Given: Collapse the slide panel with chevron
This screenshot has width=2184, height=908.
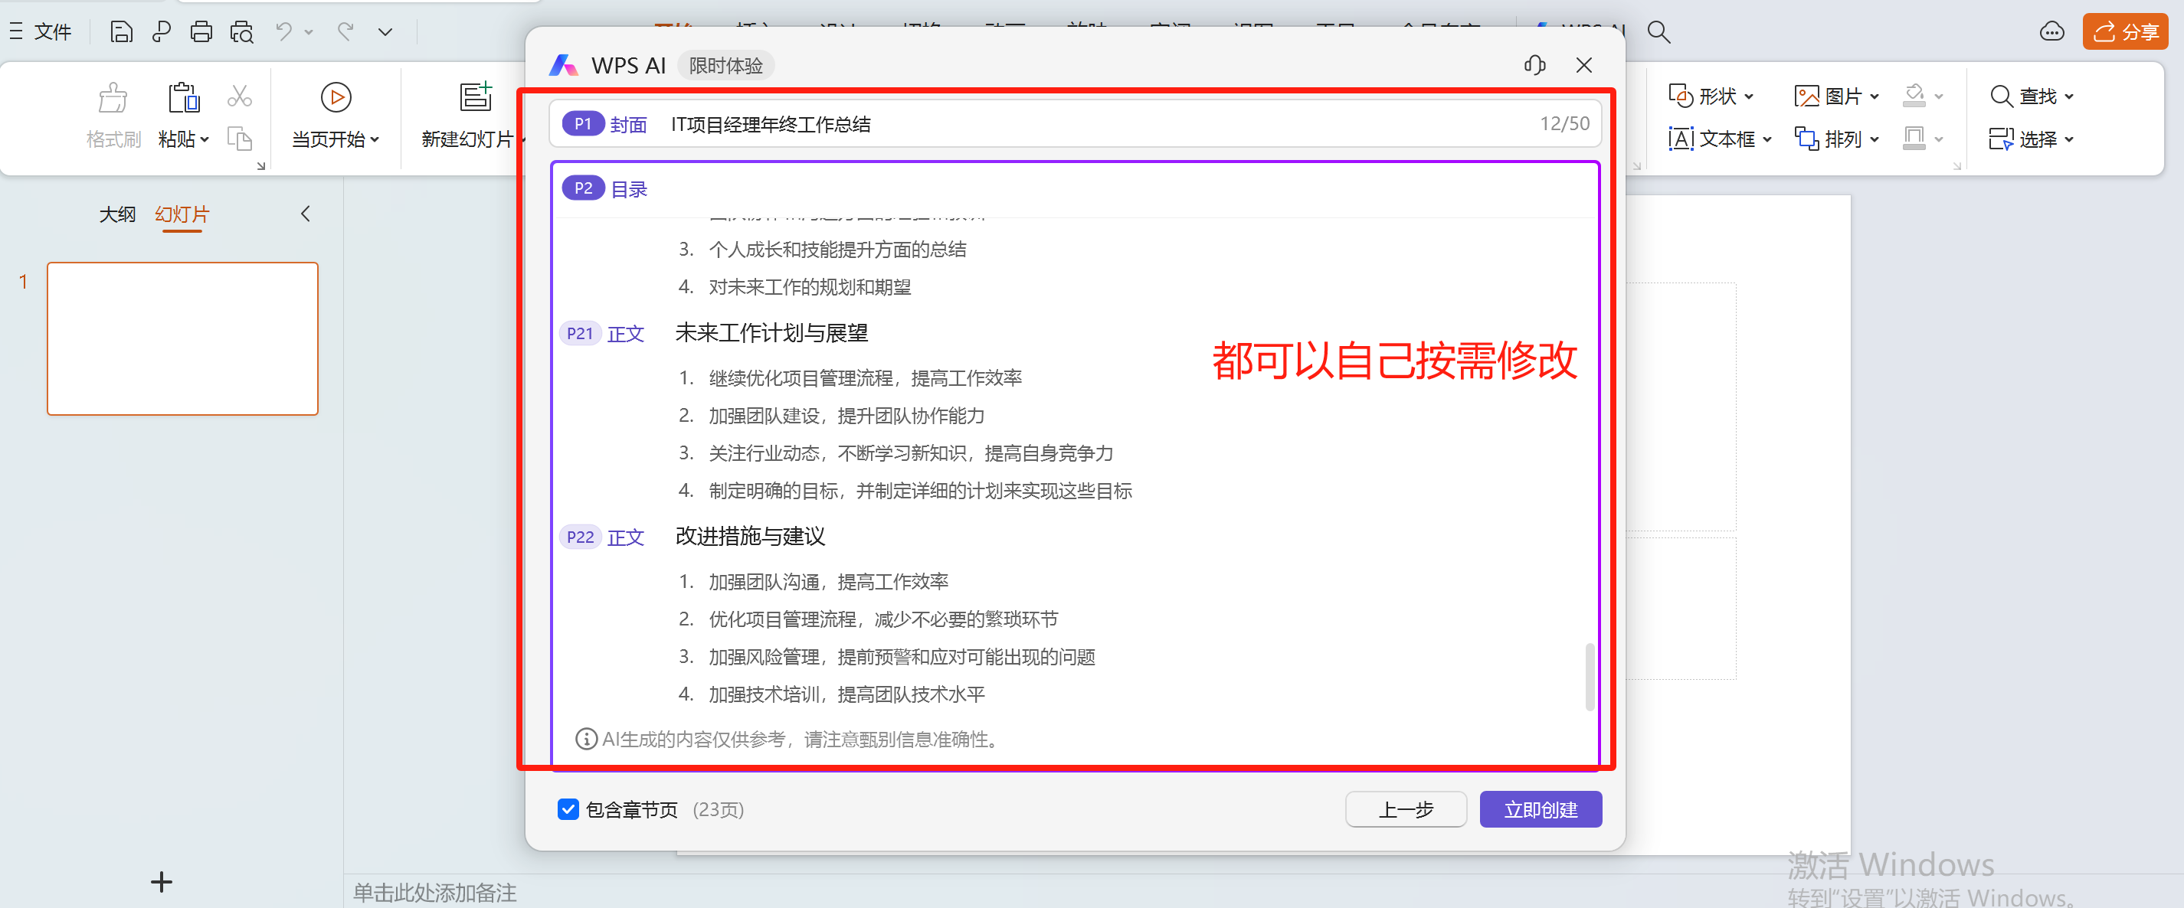Looking at the screenshot, I should pyautogui.click(x=305, y=214).
